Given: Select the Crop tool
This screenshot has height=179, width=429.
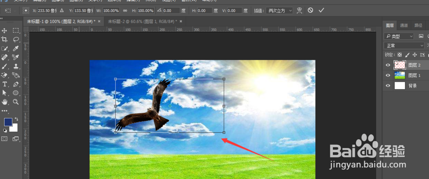Looking at the screenshot, I should tap(4, 40).
